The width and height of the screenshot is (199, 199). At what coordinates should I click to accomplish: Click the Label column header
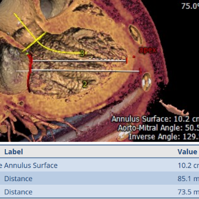pos(14,152)
